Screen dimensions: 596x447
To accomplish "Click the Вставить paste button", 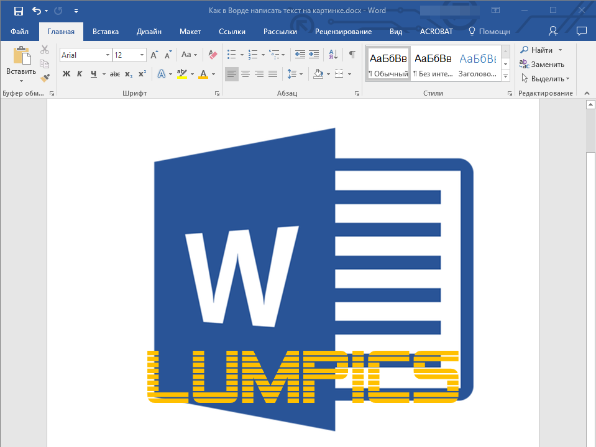I will click(21, 62).
